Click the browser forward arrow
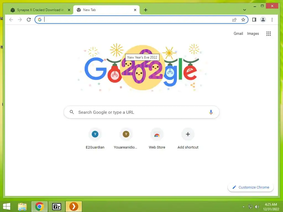 pos(20,20)
